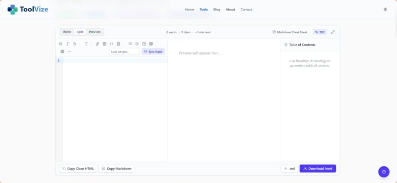
Task: Insert a blockquote with the quote icon
Action: click(151, 44)
